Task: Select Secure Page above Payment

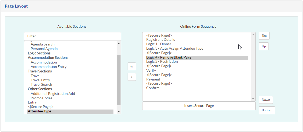Action: 159,75
